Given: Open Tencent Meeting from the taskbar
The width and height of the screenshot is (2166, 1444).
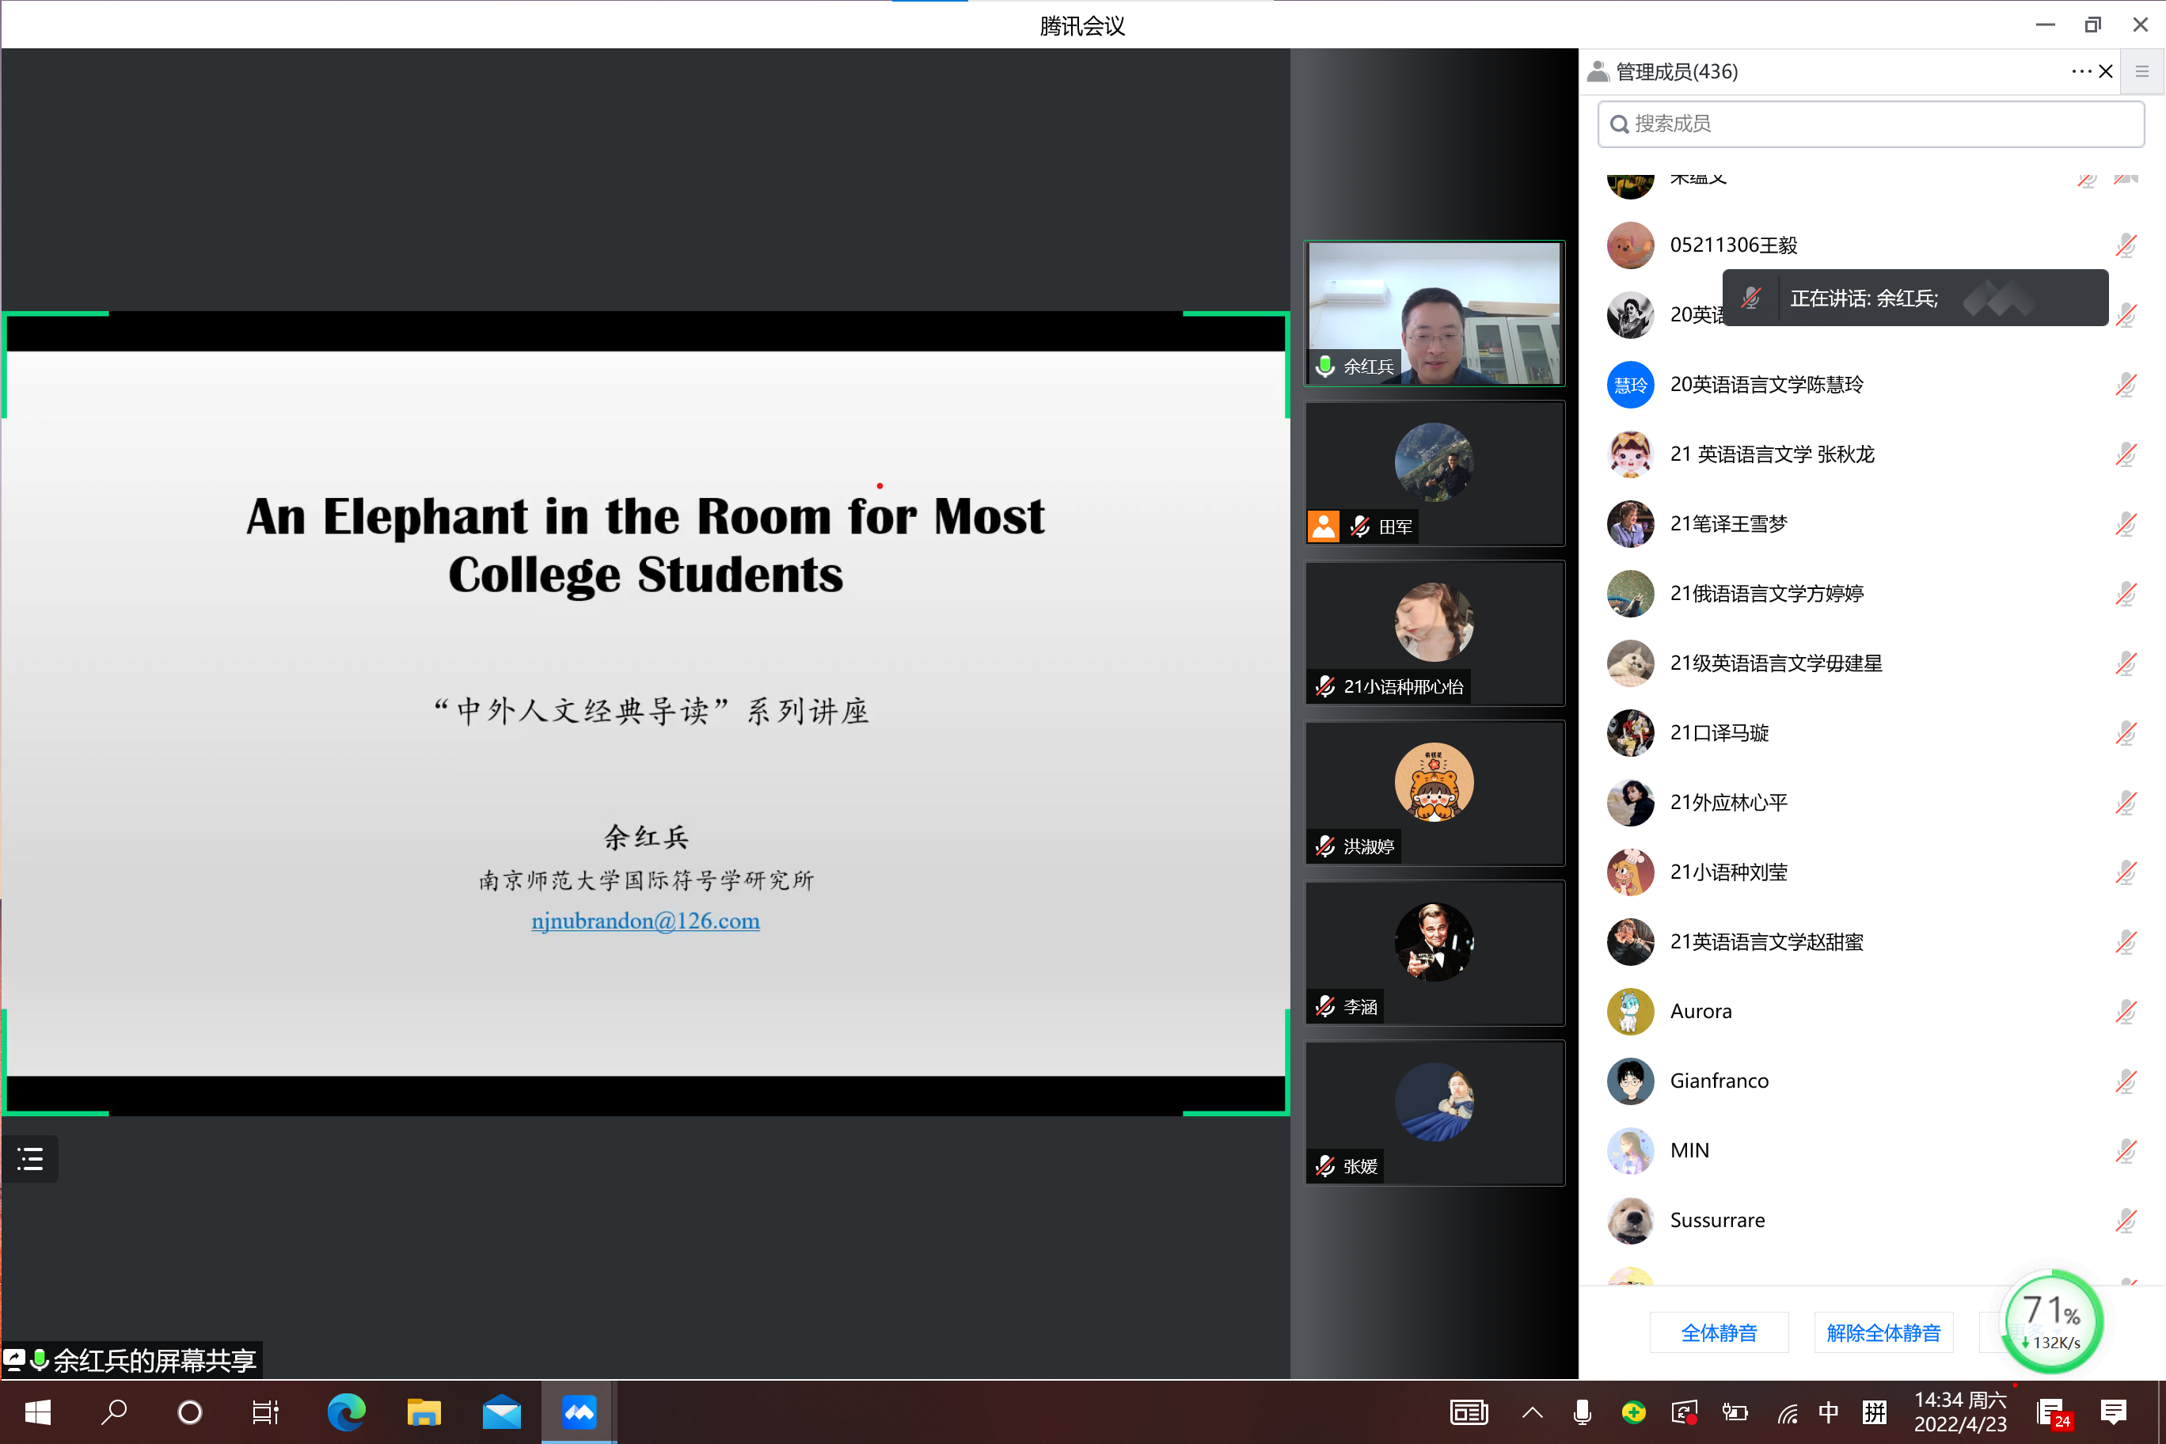Looking at the screenshot, I should pos(579,1412).
